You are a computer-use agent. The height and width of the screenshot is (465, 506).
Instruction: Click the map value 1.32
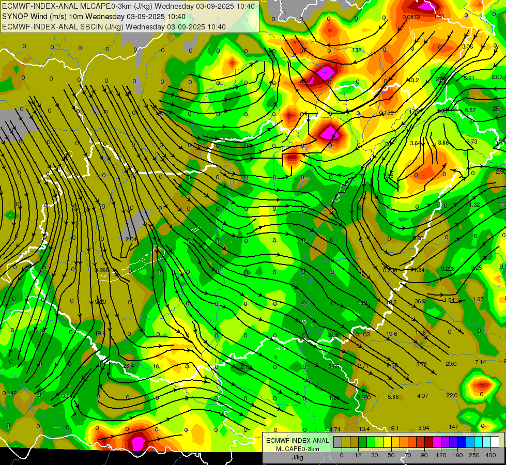[474, 205]
